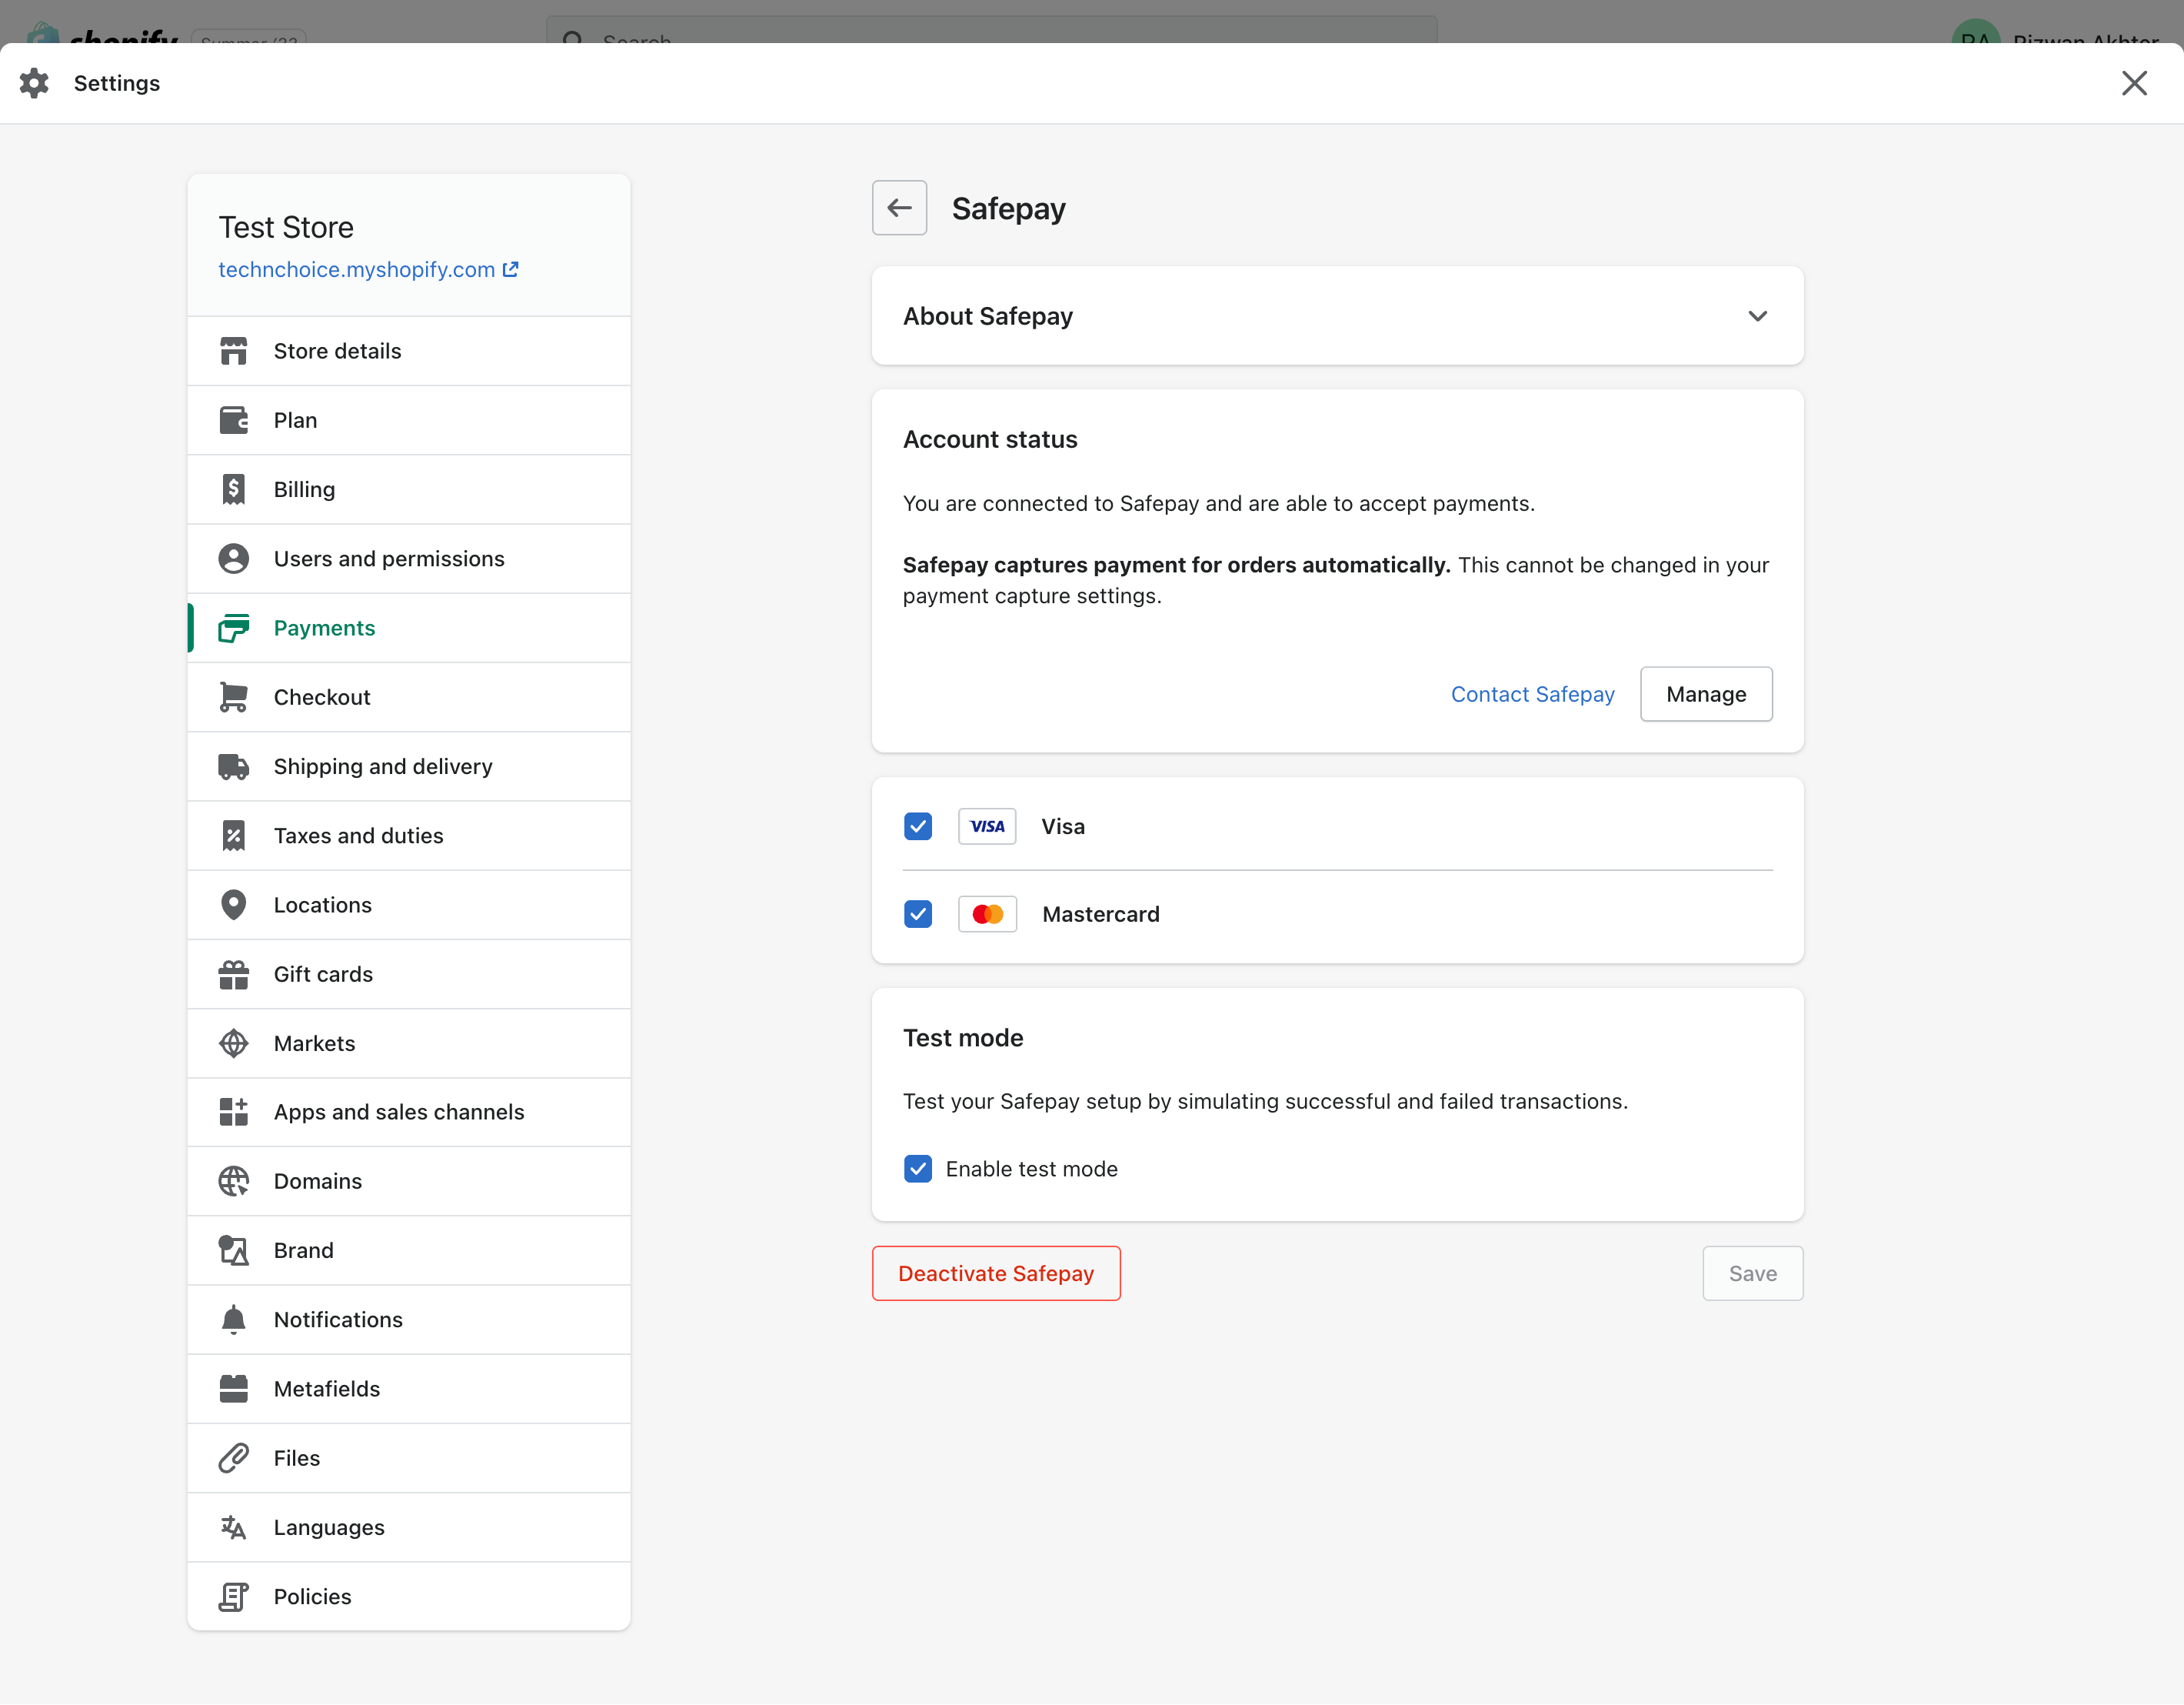Image resolution: width=2184 pixels, height=1705 pixels.
Task: Click the Users and permissions avatar icon
Action: [233, 559]
